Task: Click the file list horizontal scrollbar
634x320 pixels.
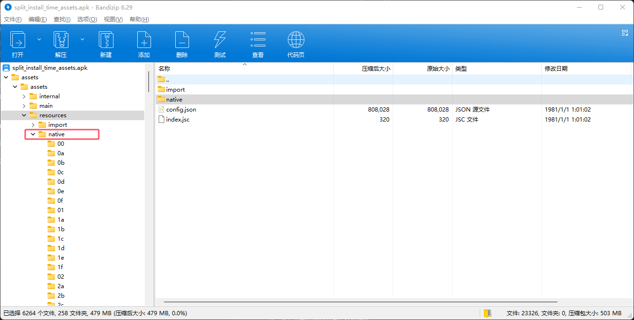Action: tap(360, 301)
